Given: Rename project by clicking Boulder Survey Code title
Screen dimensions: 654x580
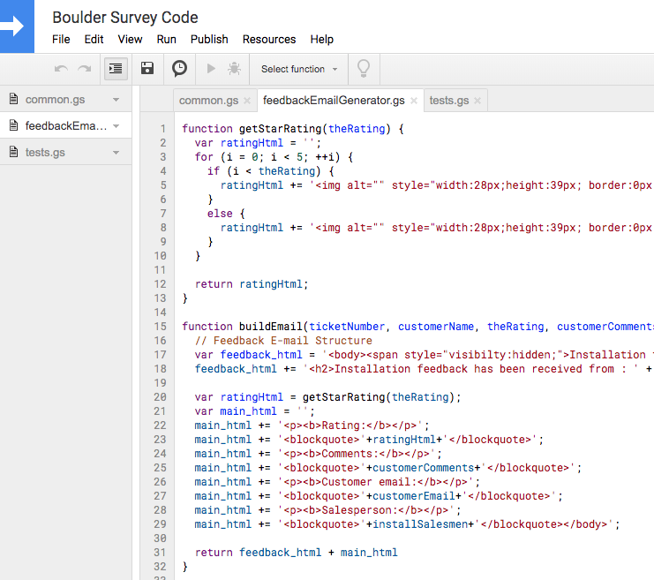Looking at the screenshot, I should pyautogui.click(x=125, y=18).
